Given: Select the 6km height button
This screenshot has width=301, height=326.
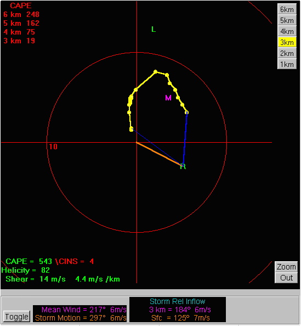Looking at the screenshot, I should (287, 9).
